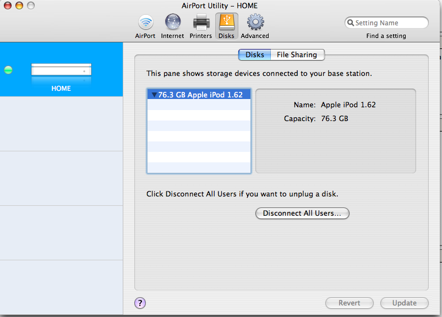Click Disconnect All Users button
This screenshot has width=442, height=317.
click(x=302, y=213)
